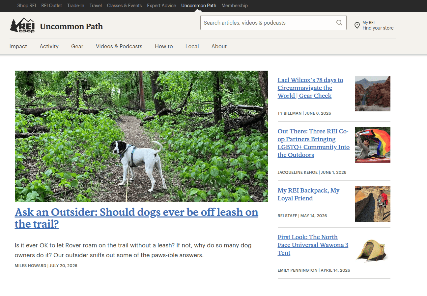Open the Activity navigation menu
Viewport: 427px width, 296px height.
click(x=49, y=46)
